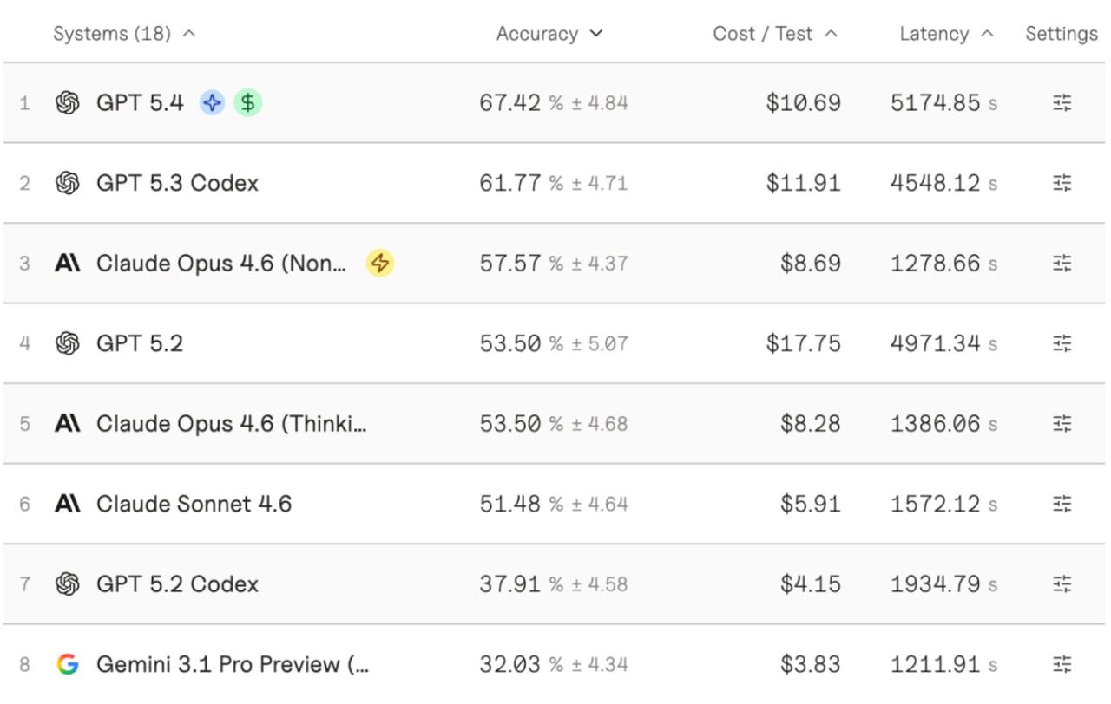Open settings icon for the GPT 5.2 row
This screenshot has height=704, width=1111.
(1062, 343)
